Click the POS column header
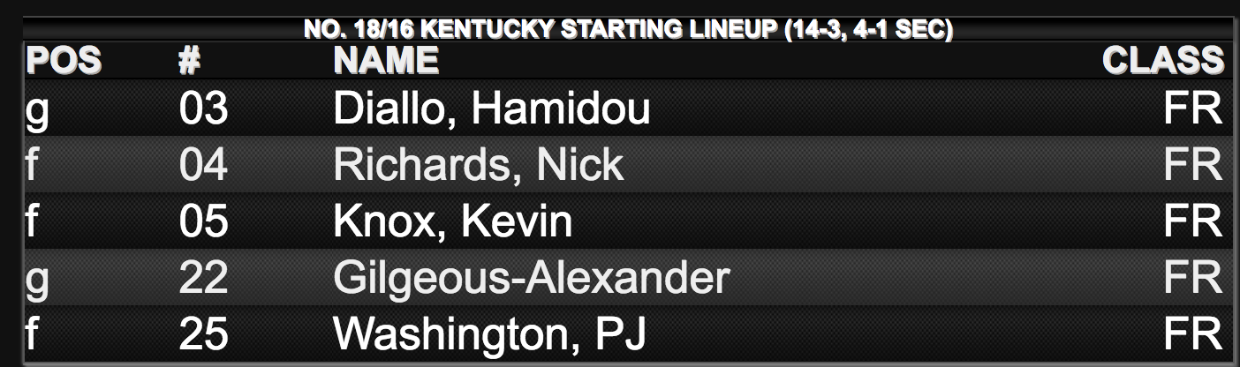The width and height of the screenshot is (1240, 367). 63,61
